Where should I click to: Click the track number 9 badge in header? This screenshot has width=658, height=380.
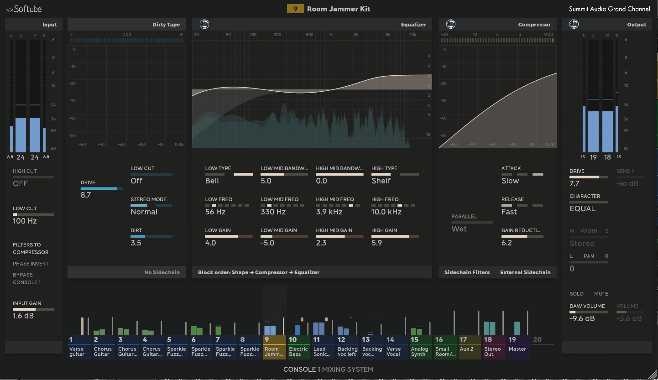point(295,9)
